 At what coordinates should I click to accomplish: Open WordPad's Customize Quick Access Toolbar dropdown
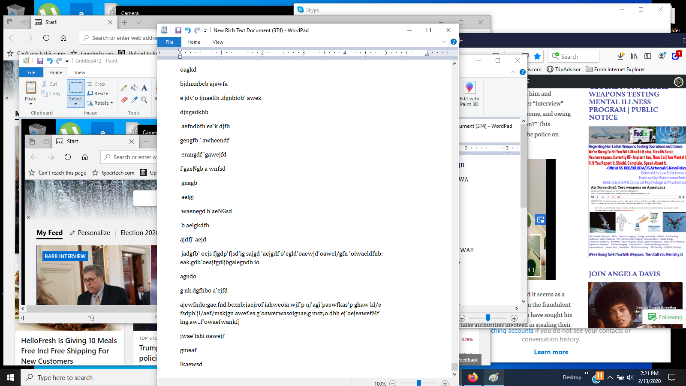(205, 30)
